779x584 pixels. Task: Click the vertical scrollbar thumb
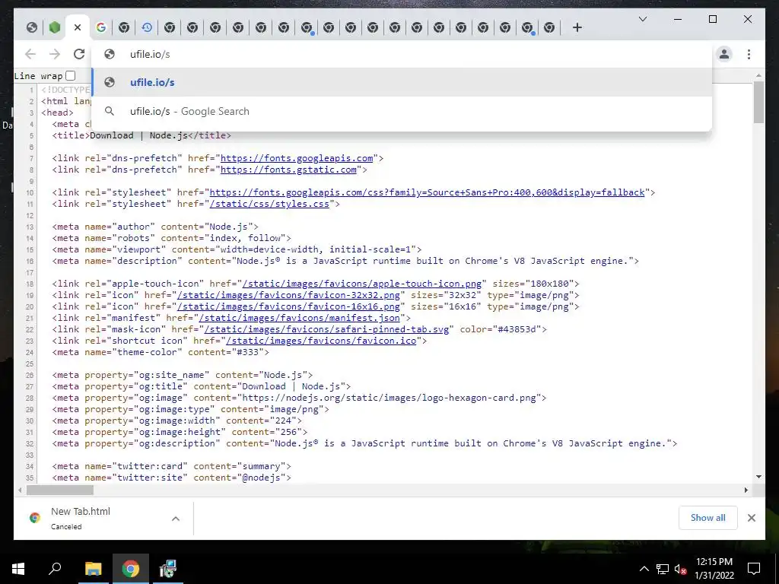click(758, 102)
